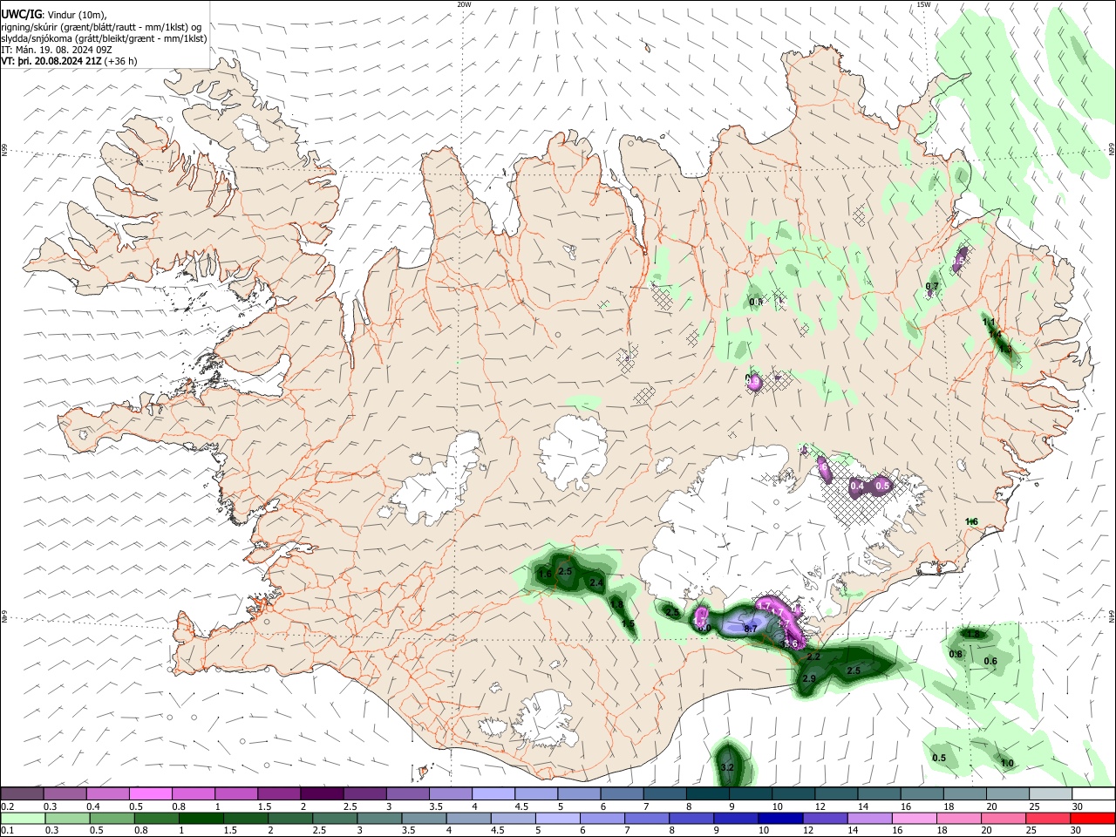Click the slydda/snjókoma legend description line

pyautogui.click(x=104, y=38)
